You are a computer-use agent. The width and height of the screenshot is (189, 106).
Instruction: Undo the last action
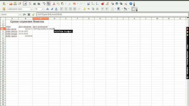tap(74, 4)
